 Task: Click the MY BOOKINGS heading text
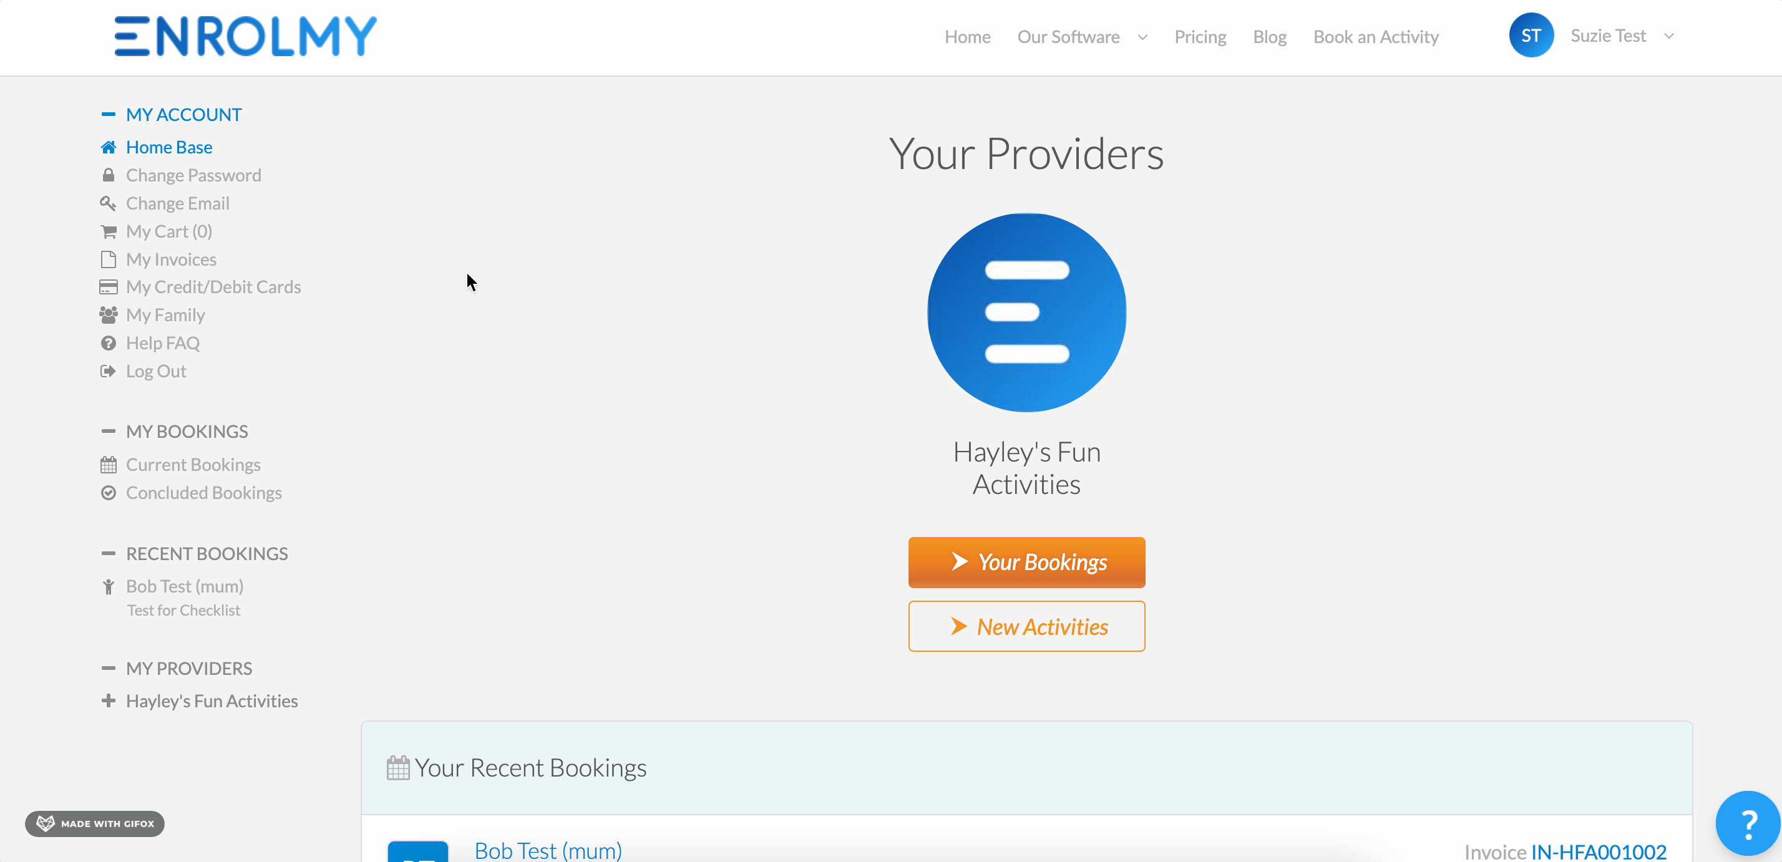(x=187, y=432)
